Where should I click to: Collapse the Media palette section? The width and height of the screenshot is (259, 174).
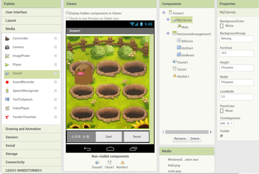(x=31, y=29)
